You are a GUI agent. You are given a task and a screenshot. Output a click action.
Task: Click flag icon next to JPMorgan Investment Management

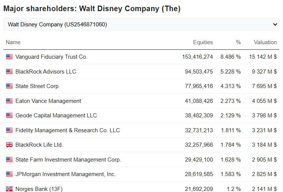coord(9,174)
